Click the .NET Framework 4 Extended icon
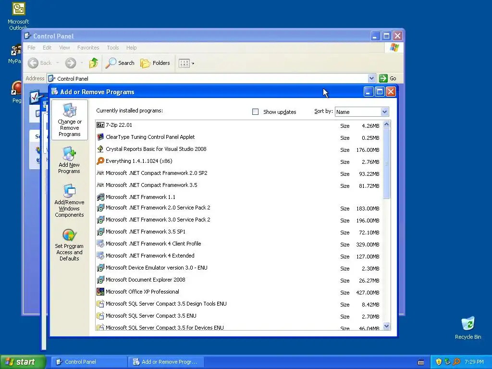 click(x=100, y=256)
